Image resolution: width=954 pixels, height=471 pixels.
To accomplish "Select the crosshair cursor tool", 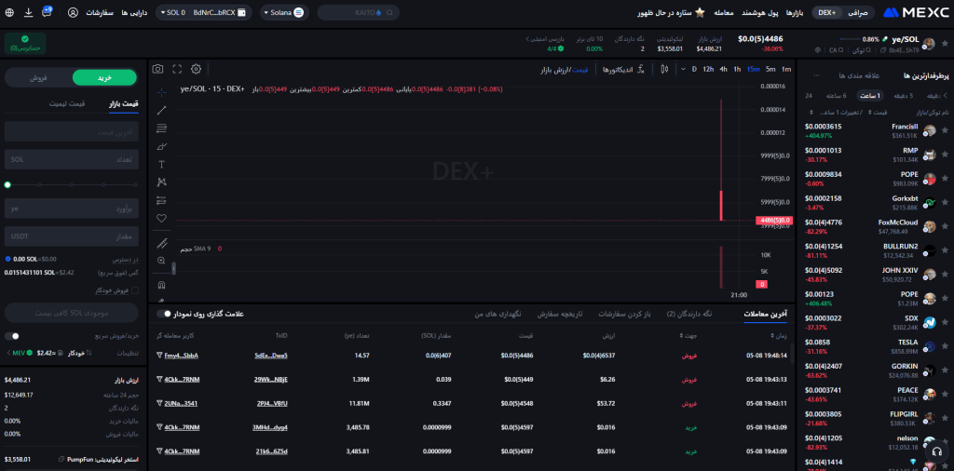I will 161,92.
